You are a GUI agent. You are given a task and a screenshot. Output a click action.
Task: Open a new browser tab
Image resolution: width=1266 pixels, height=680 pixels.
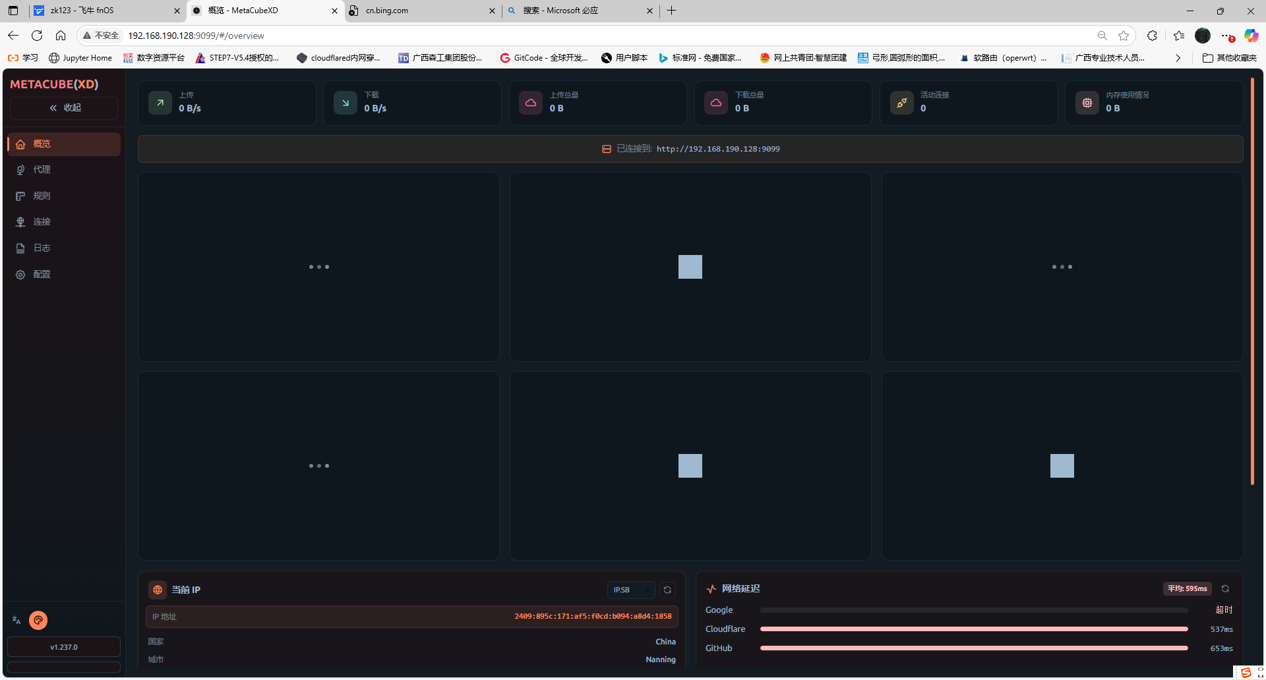[x=671, y=11]
